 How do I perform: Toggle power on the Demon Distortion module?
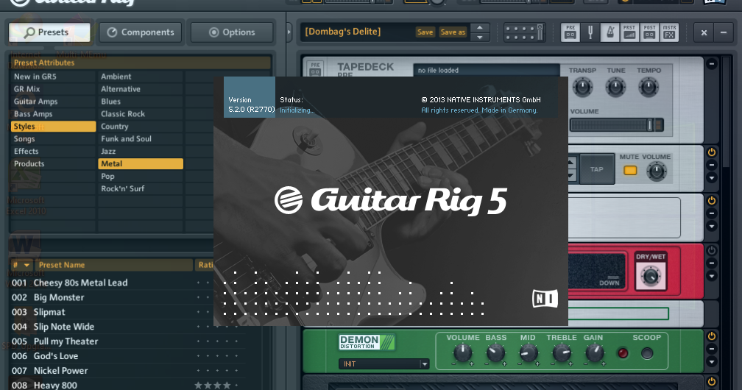[x=711, y=336]
